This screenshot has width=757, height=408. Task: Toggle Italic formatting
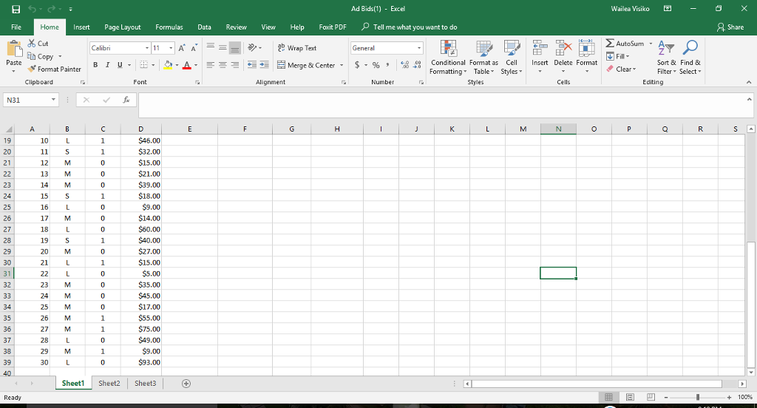107,66
